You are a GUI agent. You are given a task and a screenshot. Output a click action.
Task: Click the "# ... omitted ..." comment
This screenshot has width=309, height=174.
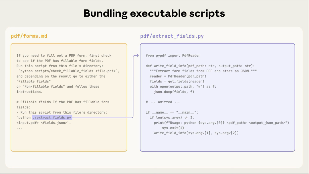point(163,102)
